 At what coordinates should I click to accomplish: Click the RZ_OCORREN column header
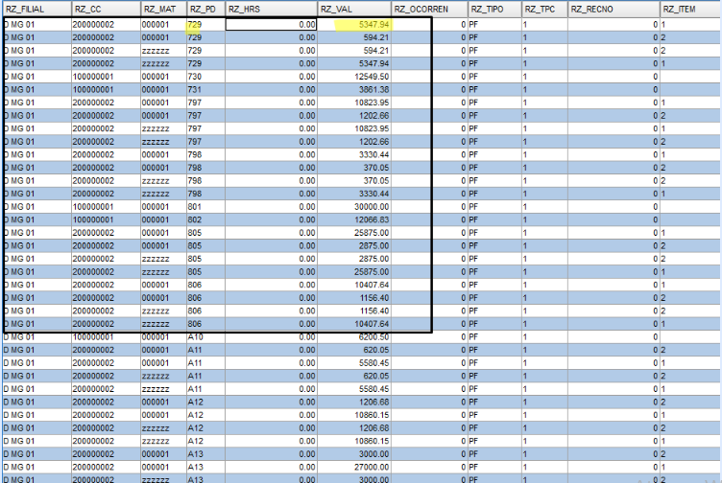[428, 9]
